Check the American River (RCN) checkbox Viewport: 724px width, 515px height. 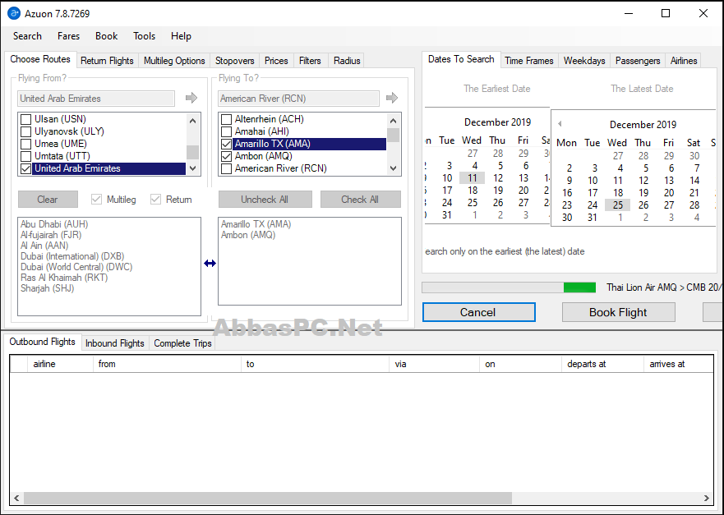pyautogui.click(x=226, y=169)
